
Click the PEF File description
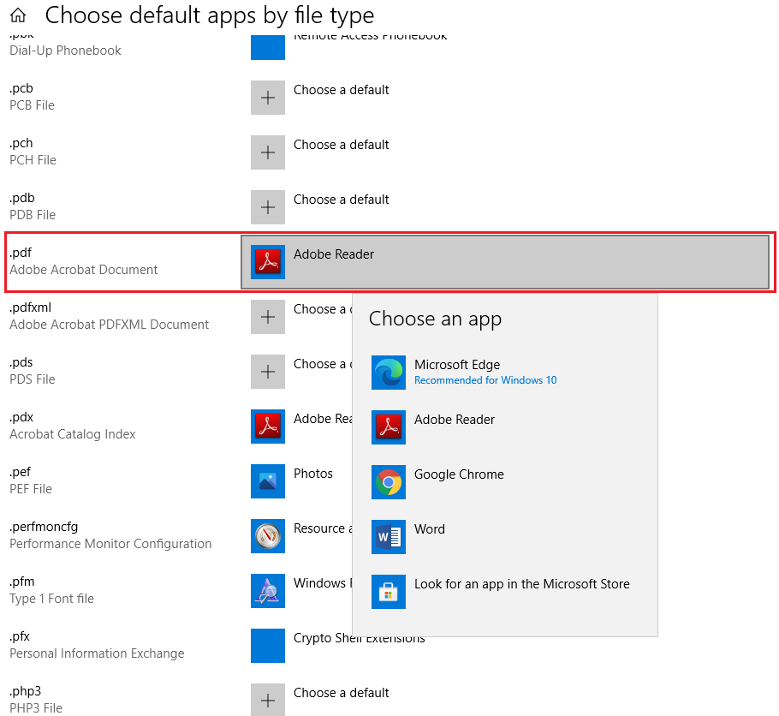coord(31,489)
